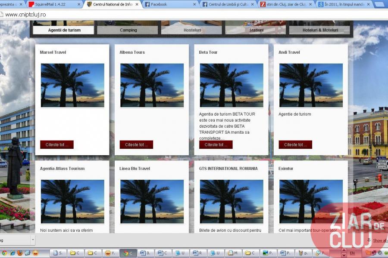The width and height of the screenshot is (388, 258).
Task: Switch to the Word 'R' taskbar button
Action: pos(198,253)
